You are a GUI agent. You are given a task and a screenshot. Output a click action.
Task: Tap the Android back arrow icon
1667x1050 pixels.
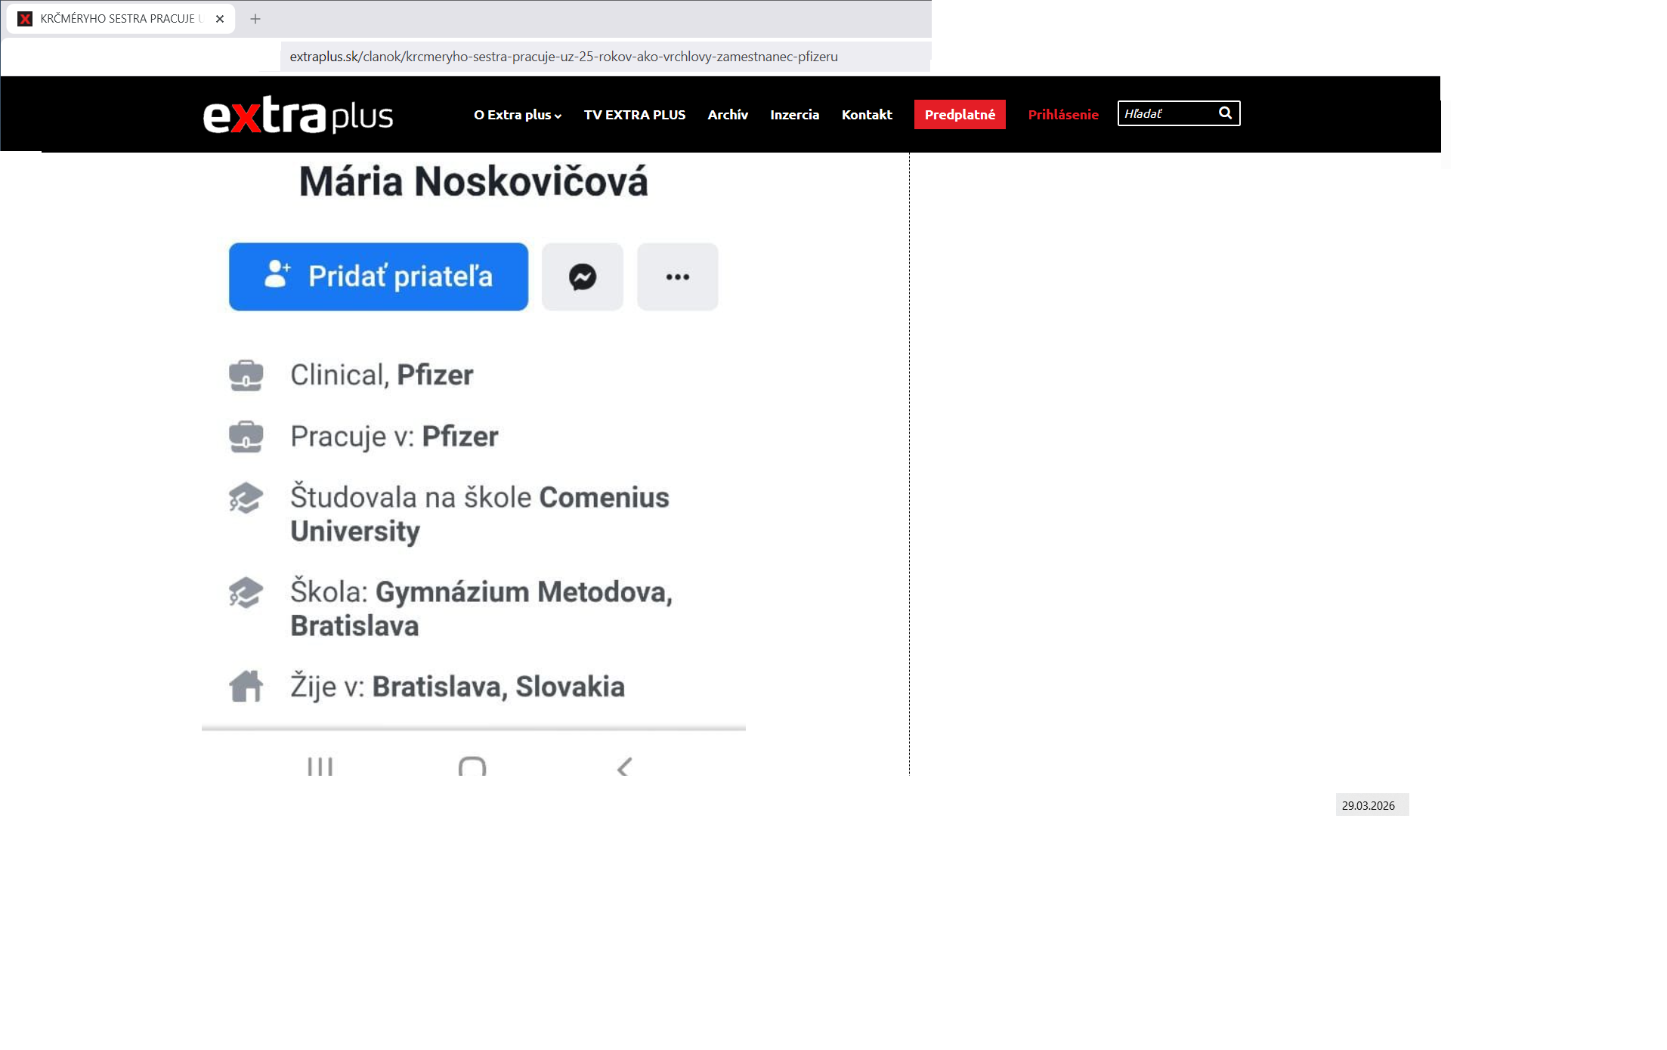pyautogui.click(x=624, y=767)
